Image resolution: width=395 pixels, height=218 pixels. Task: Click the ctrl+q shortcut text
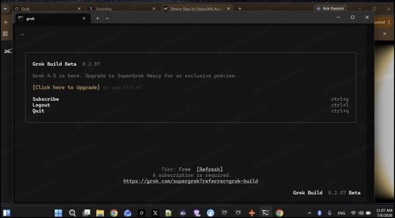click(x=340, y=111)
